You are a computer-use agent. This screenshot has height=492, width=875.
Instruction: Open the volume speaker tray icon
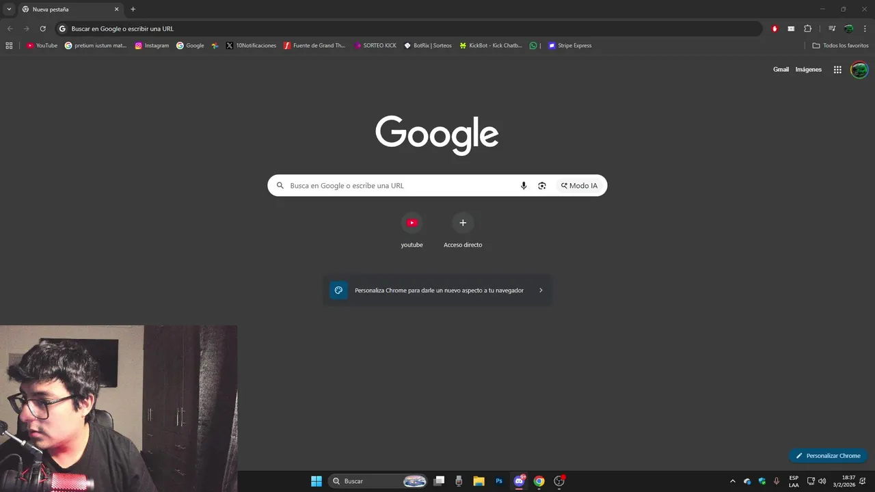tap(822, 481)
